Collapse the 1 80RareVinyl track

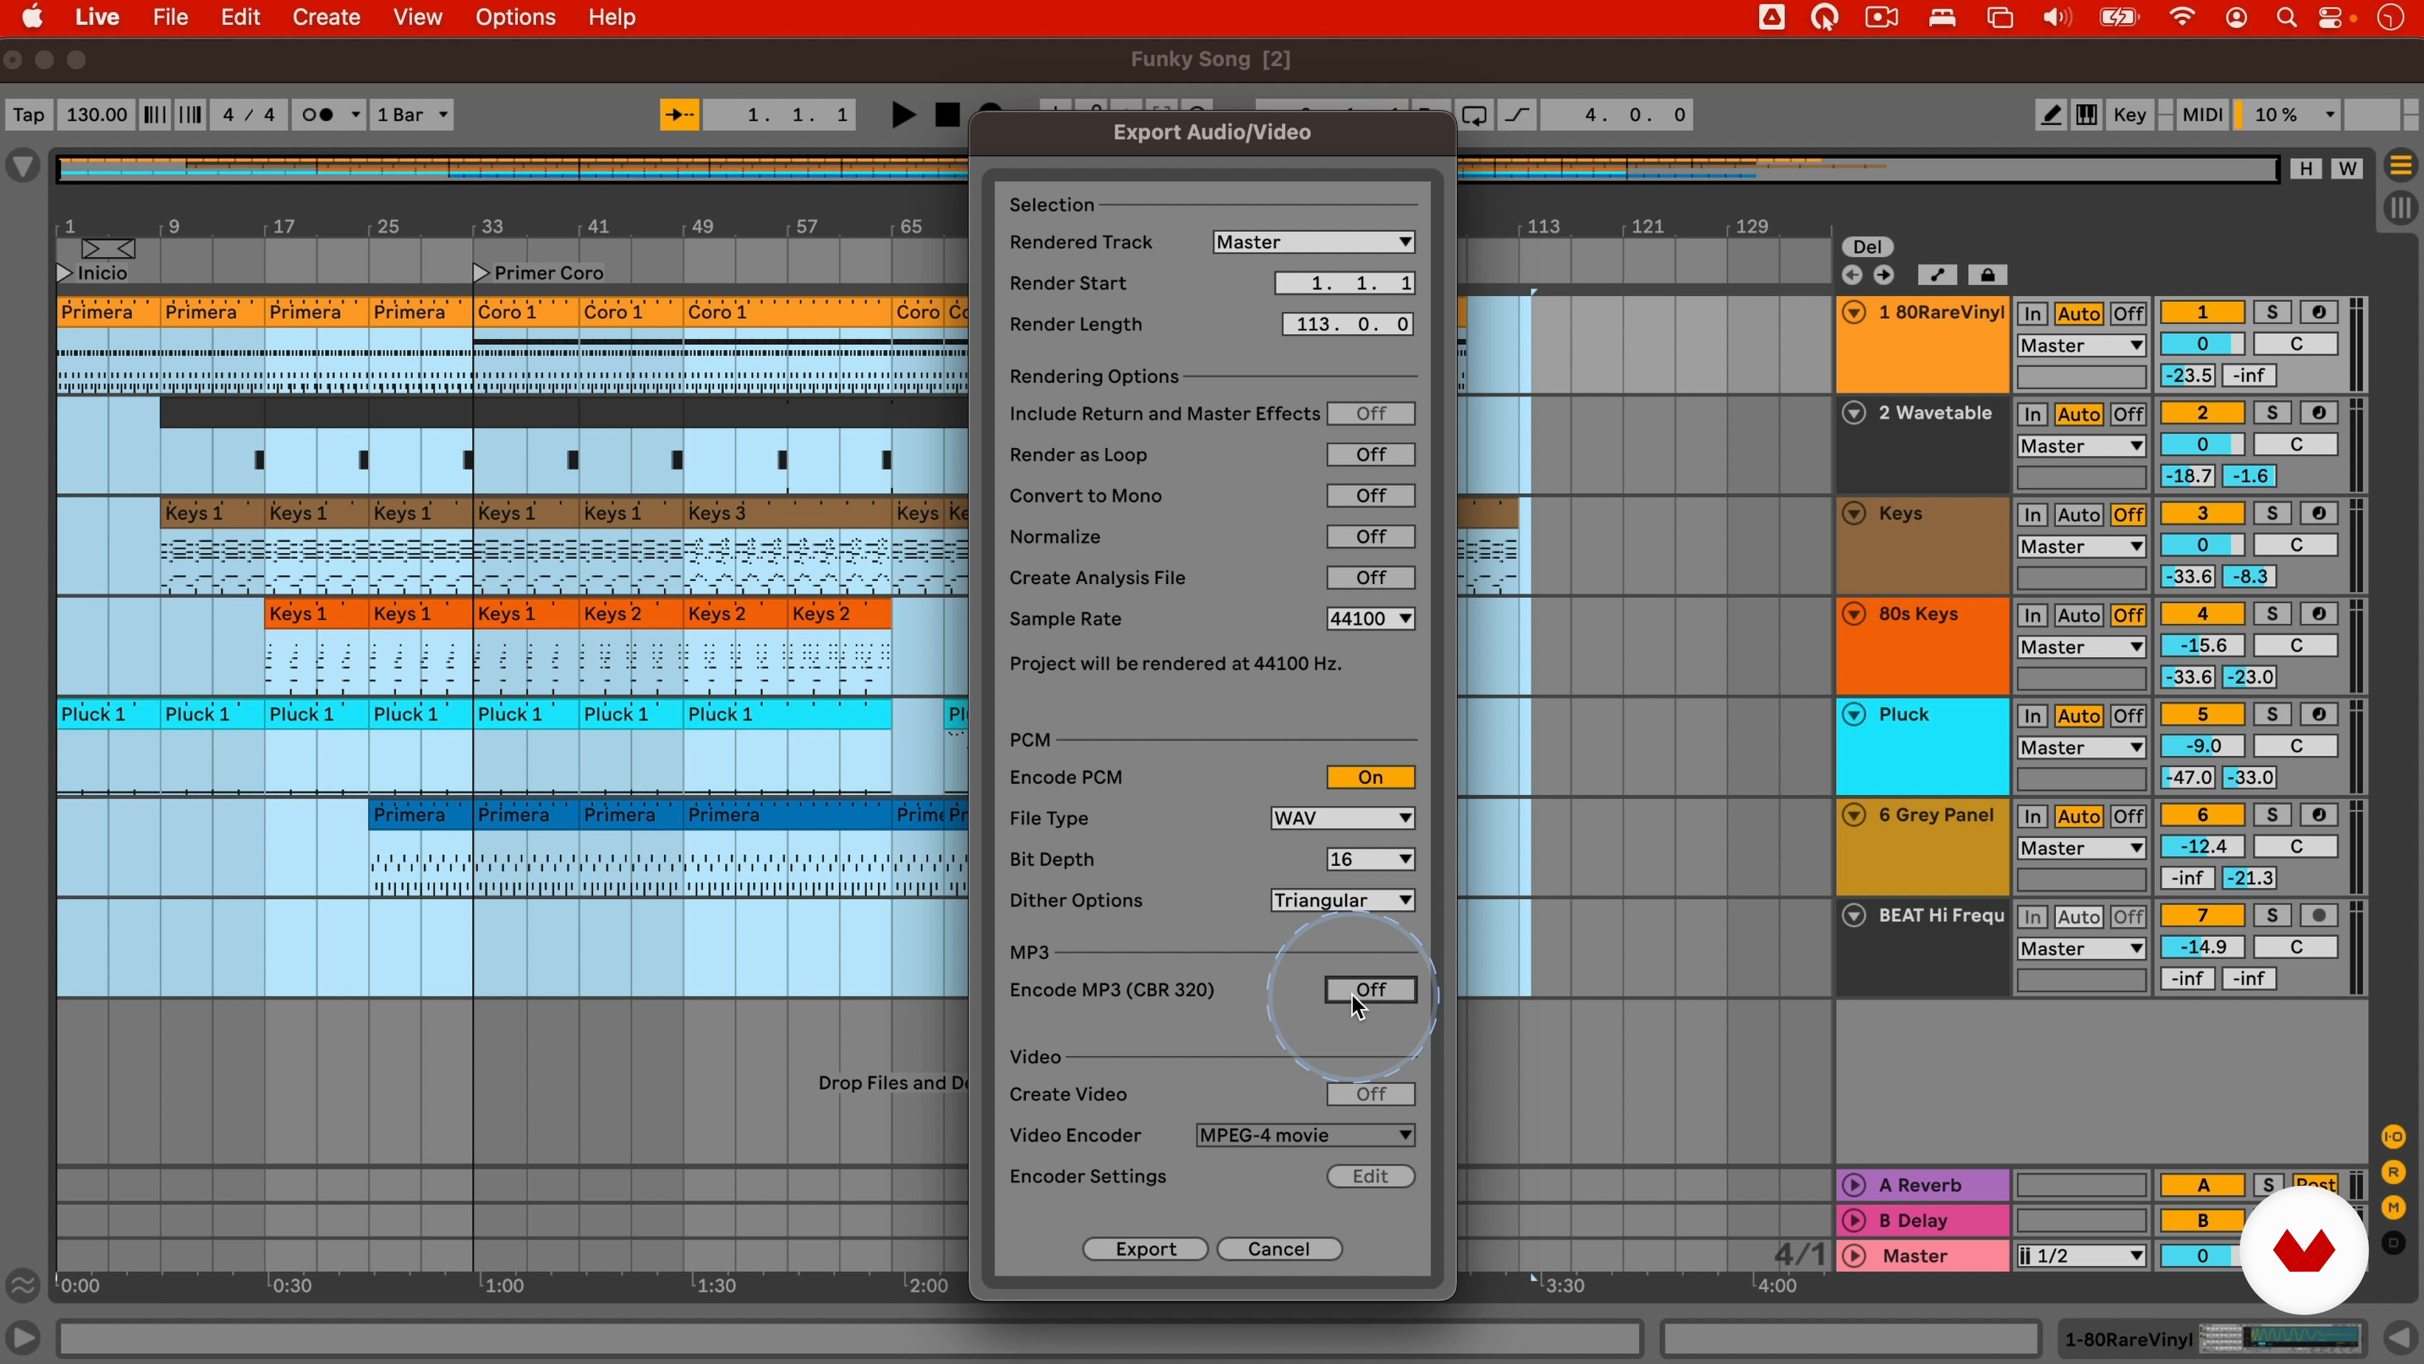[1854, 313]
